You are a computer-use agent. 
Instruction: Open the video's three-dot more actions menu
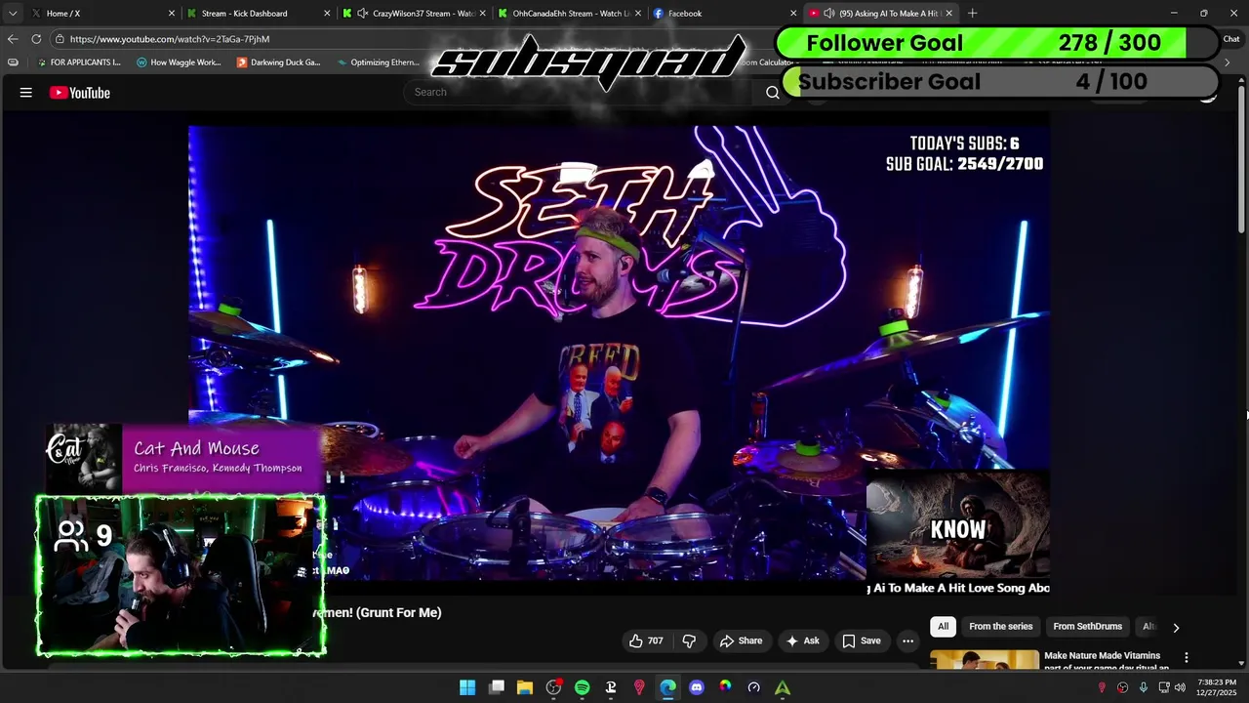[x=907, y=641]
